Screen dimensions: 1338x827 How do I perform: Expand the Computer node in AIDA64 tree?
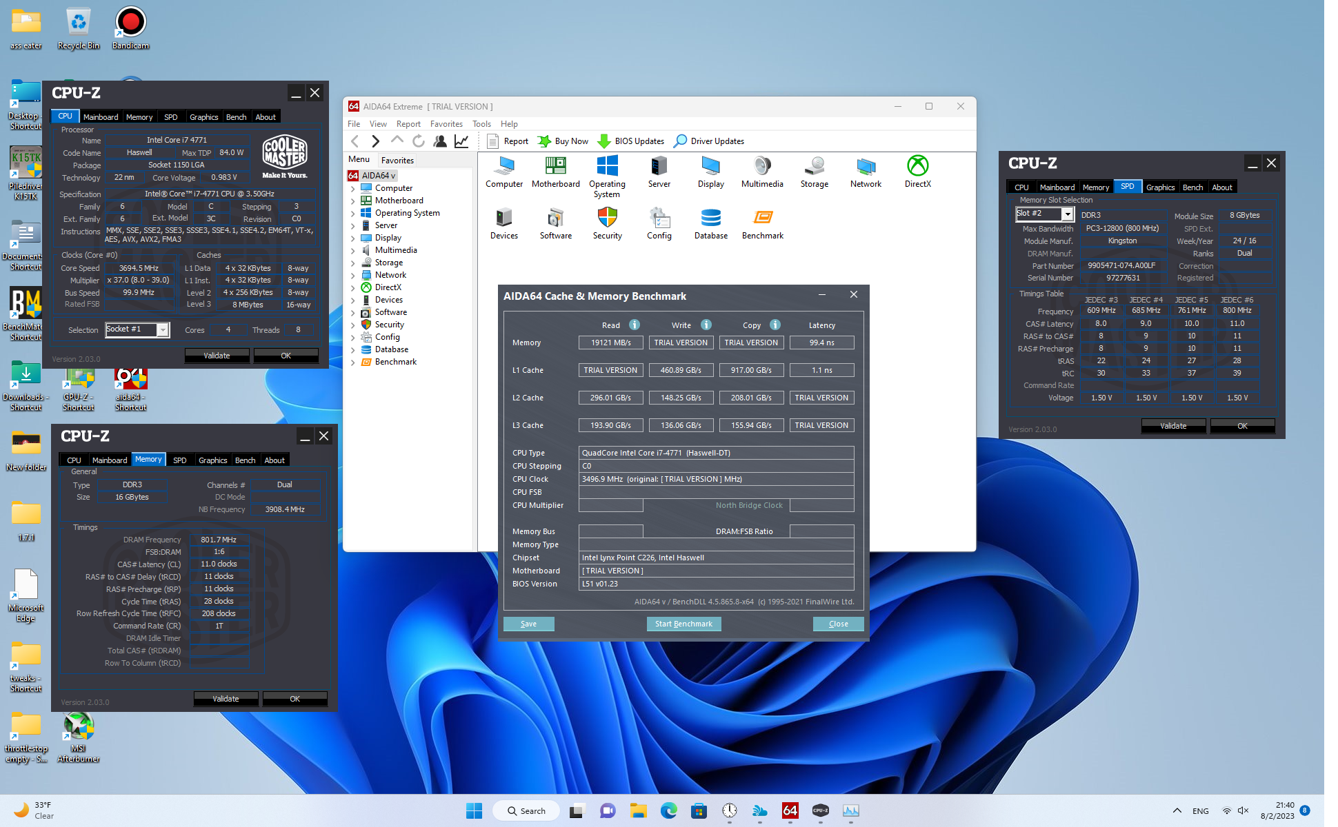(x=352, y=188)
